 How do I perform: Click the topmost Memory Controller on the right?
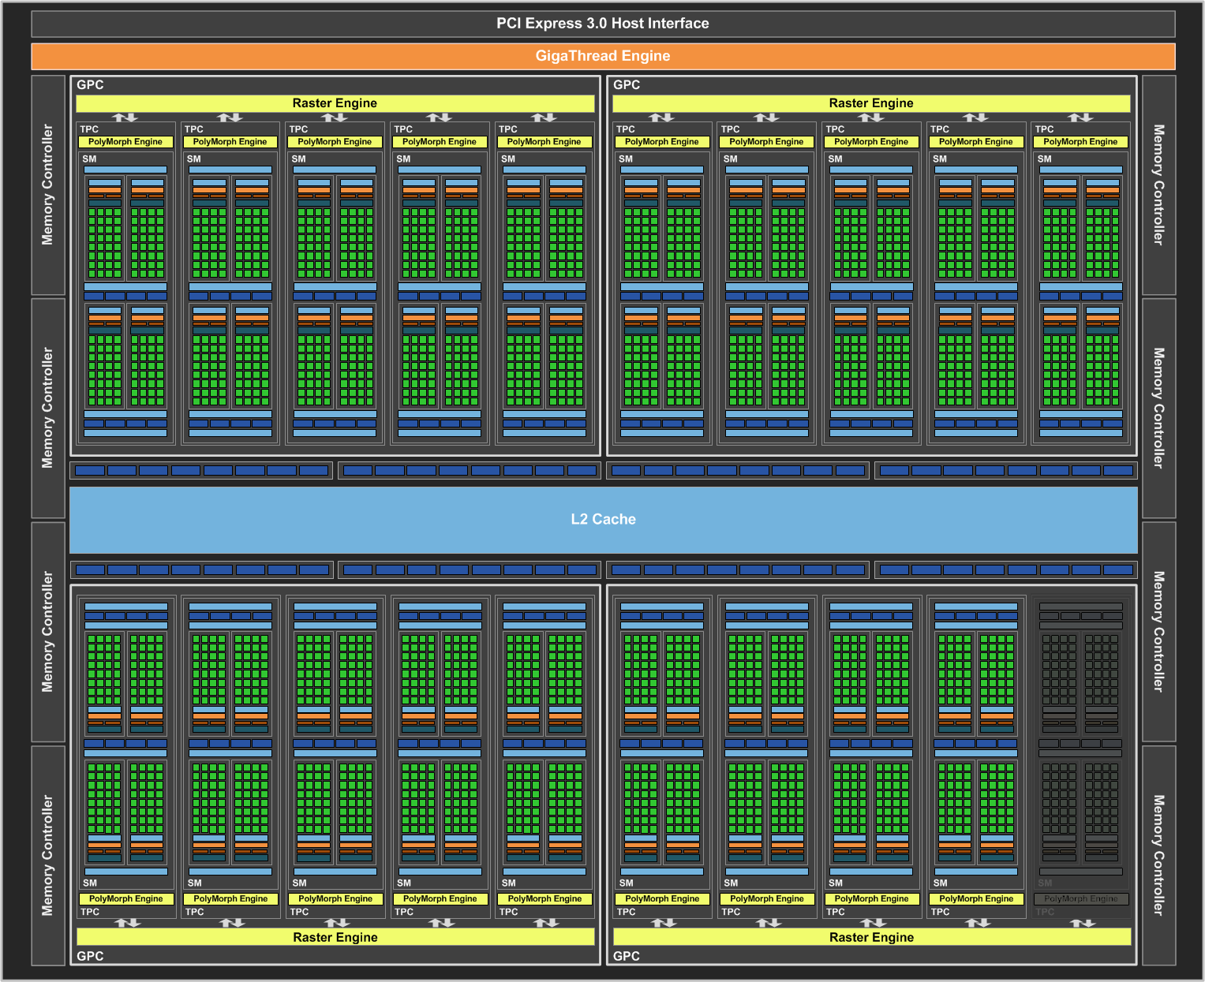pos(1158,185)
